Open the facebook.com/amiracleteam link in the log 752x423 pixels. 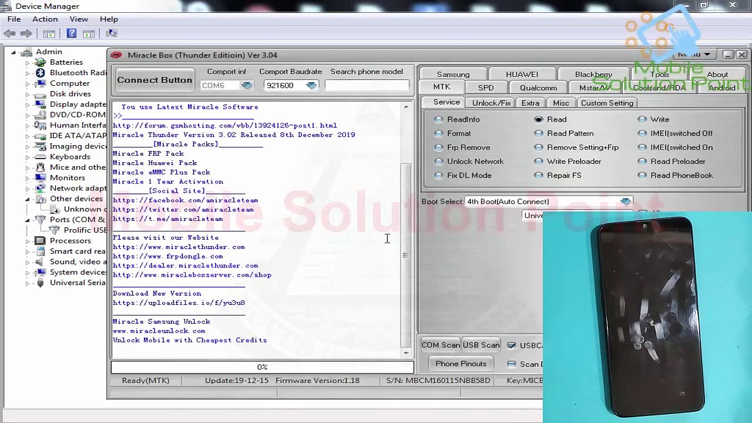[x=185, y=200]
